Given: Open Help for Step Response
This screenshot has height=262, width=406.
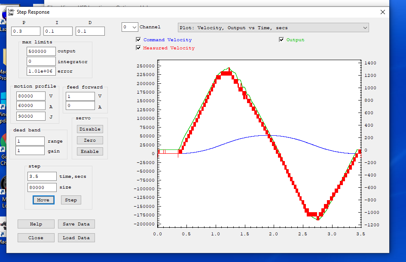Looking at the screenshot, I should tap(36, 224).
